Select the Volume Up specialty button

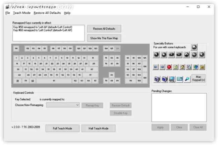pos(186,55)
